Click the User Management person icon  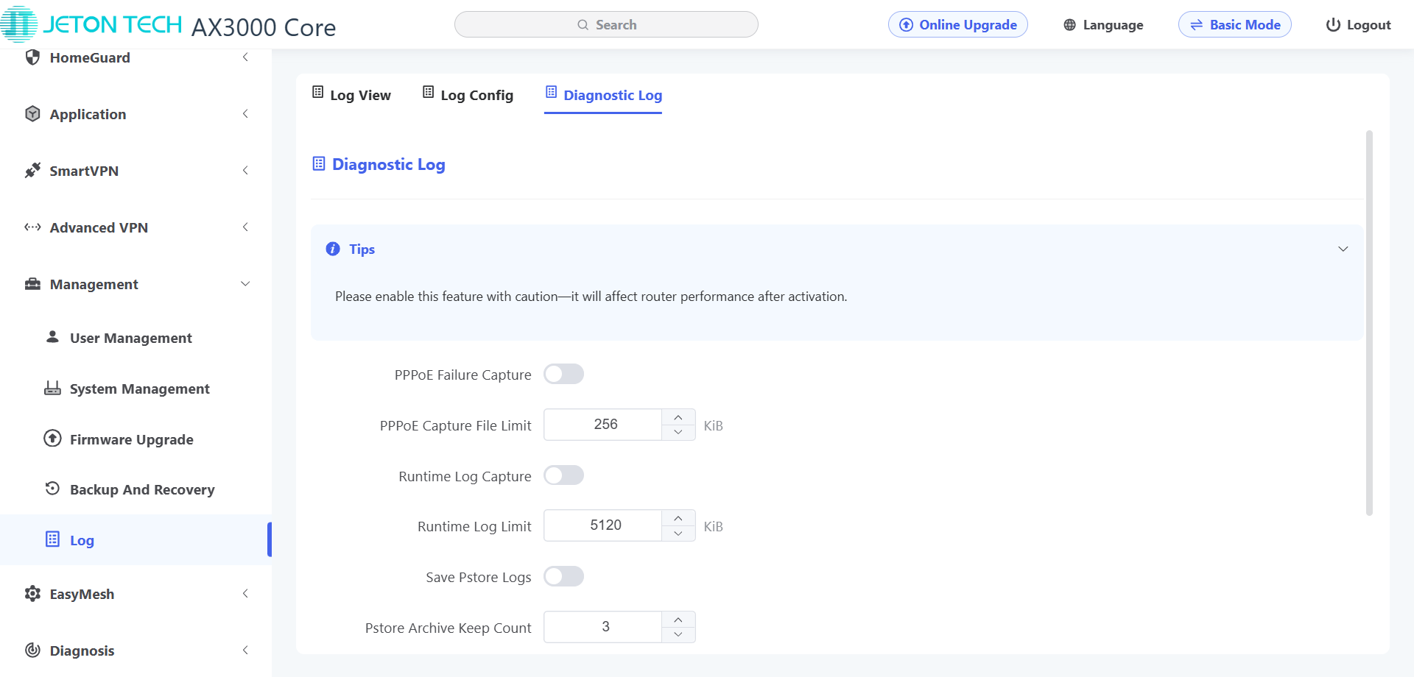52,337
